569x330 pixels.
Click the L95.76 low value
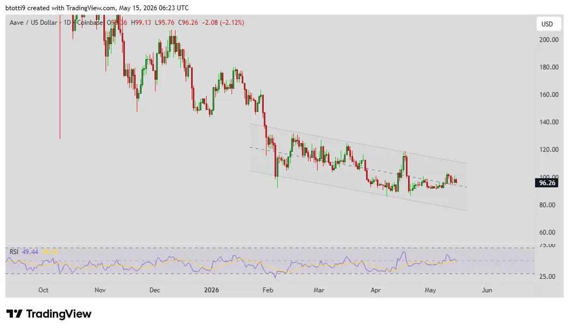(x=164, y=23)
